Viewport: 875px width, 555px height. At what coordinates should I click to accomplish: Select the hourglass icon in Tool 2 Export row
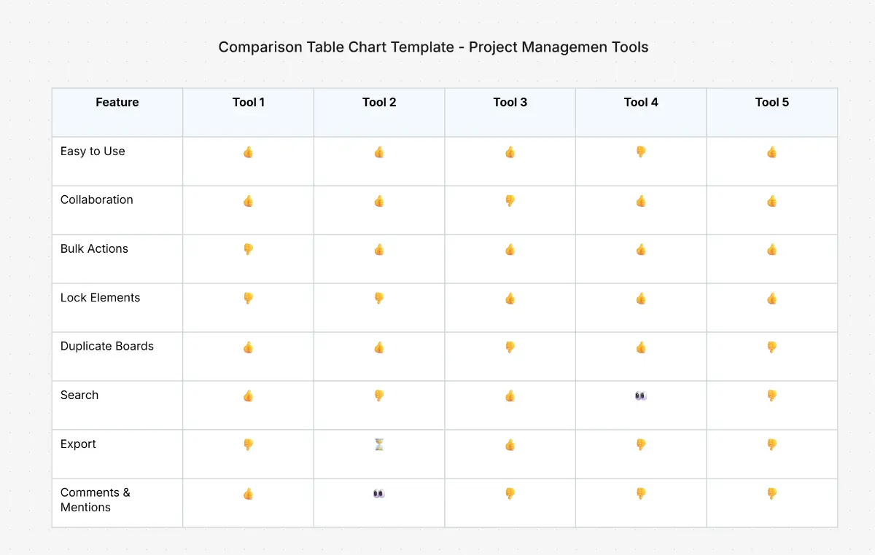tap(379, 444)
